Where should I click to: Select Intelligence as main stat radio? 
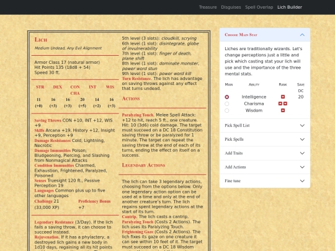(227, 97)
